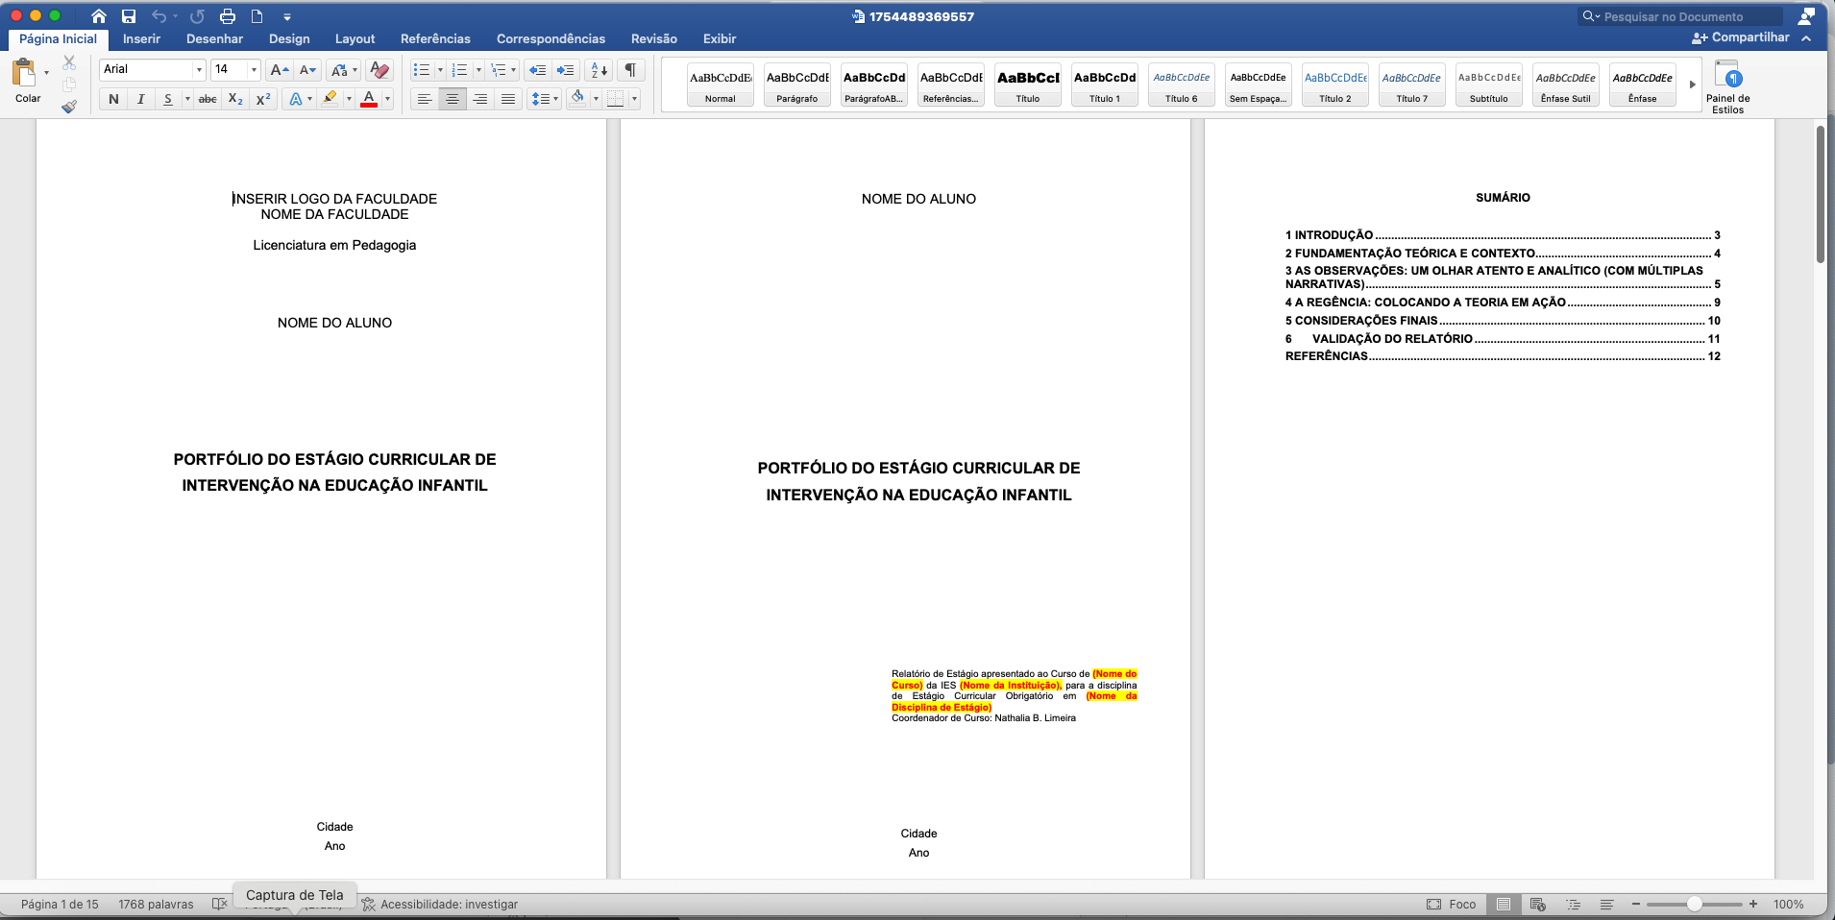This screenshot has width=1835, height=920.
Task: Show paragraph marks with the pilcrow icon
Action: 630,70
